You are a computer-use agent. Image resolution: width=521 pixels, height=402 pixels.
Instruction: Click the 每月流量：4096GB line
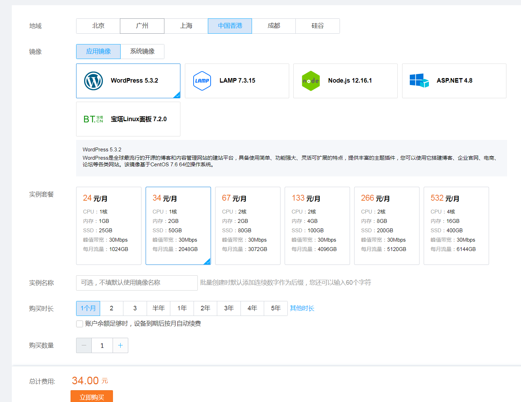(314, 249)
